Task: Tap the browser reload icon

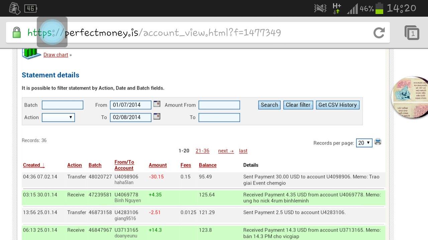Action: click(379, 33)
